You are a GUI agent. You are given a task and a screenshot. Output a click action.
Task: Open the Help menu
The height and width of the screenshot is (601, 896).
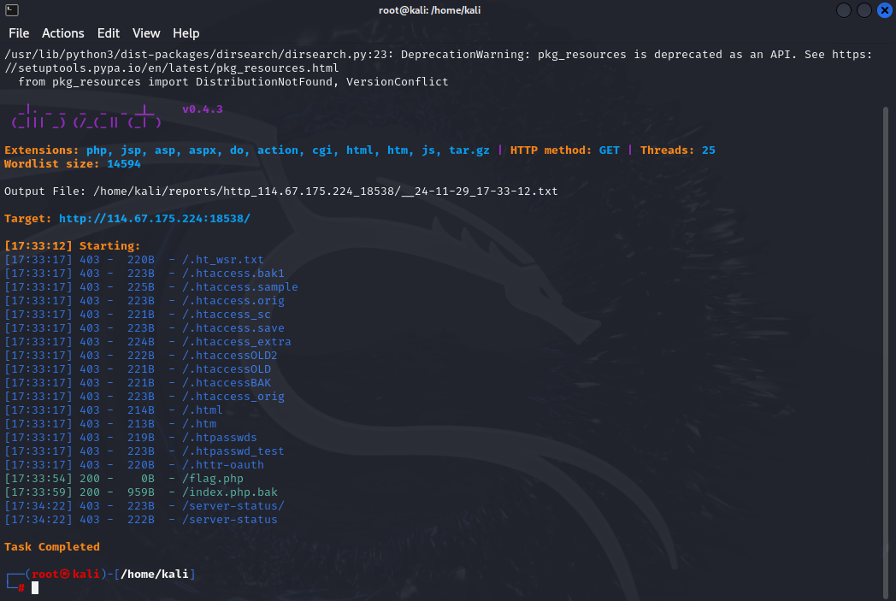tap(186, 33)
